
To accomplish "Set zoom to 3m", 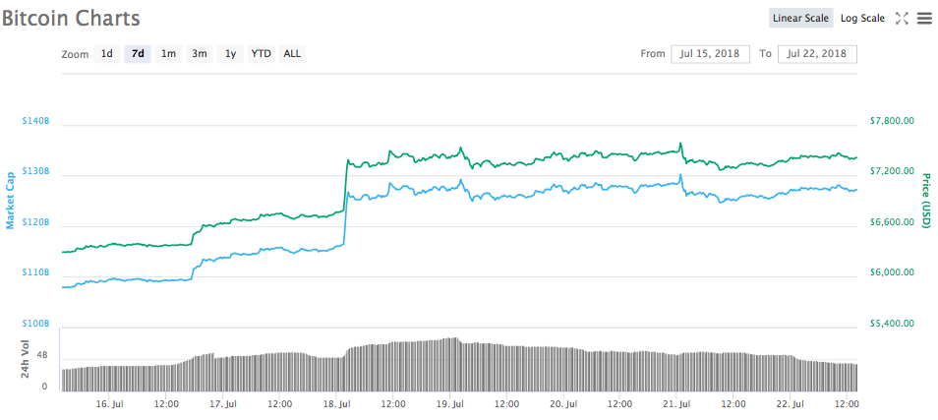I will click(200, 54).
